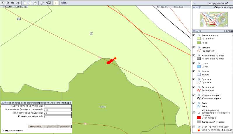Image resolution: width=233 pixels, height=134 pixels.
Task: Select the measure ruler tool
Action: (42, 3)
